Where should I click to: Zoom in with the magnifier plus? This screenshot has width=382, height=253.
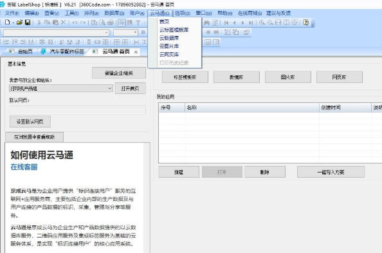[x=262, y=23]
